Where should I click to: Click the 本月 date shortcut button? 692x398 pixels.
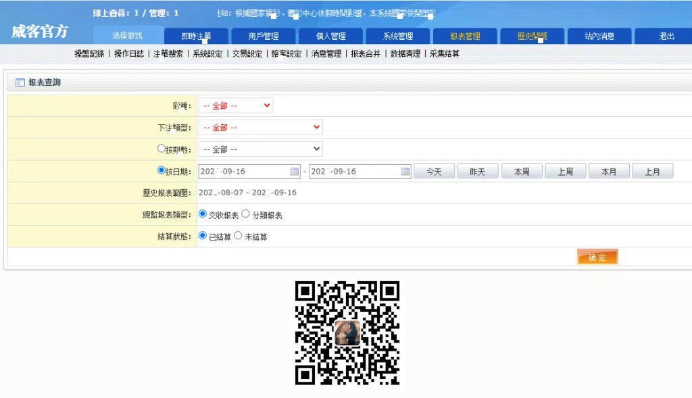coord(609,171)
